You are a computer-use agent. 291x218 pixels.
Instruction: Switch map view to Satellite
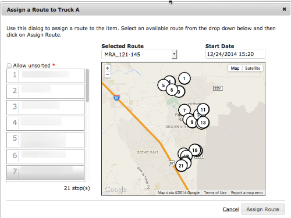click(253, 68)
